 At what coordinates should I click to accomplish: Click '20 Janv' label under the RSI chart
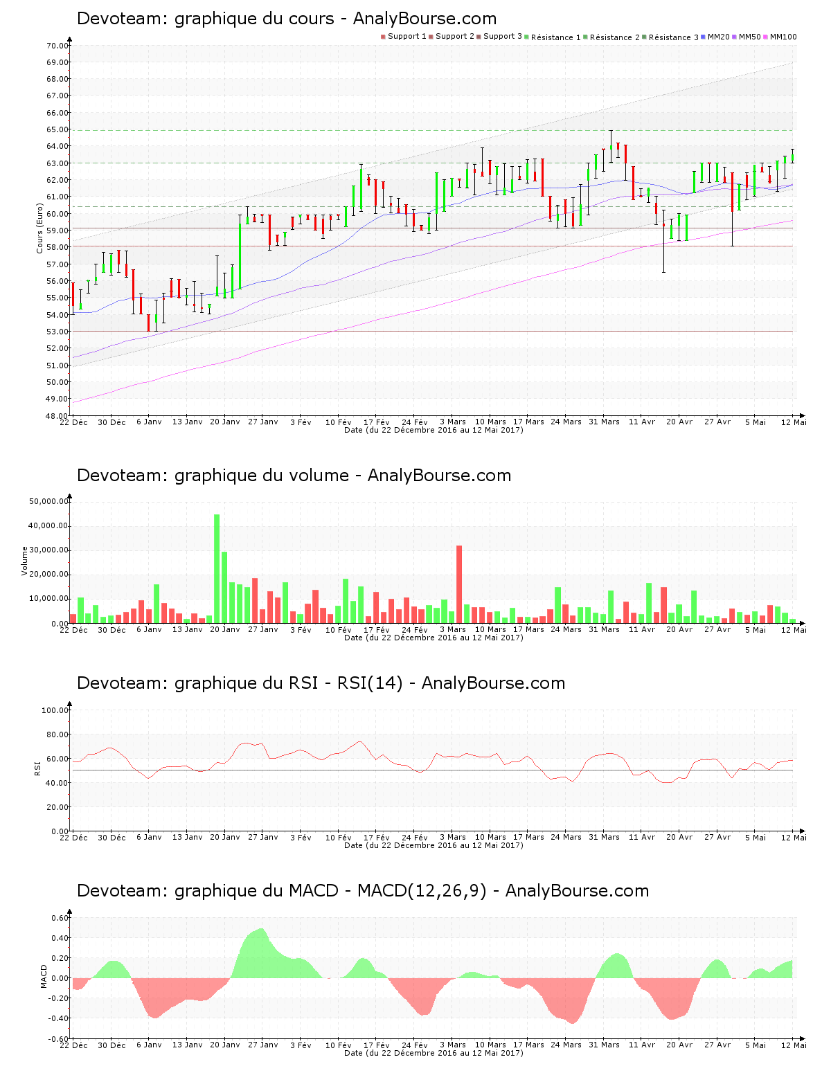[225, 837]
